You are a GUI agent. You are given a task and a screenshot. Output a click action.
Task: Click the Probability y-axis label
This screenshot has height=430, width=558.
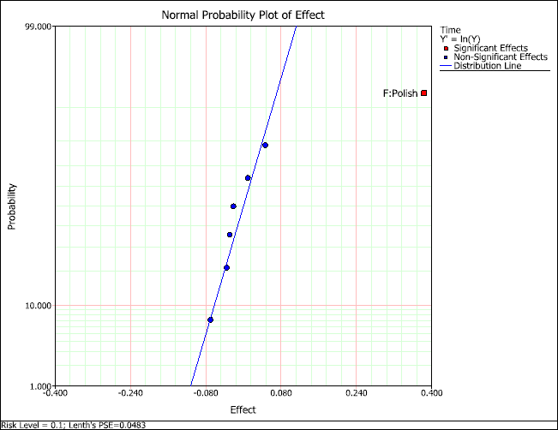12,206
